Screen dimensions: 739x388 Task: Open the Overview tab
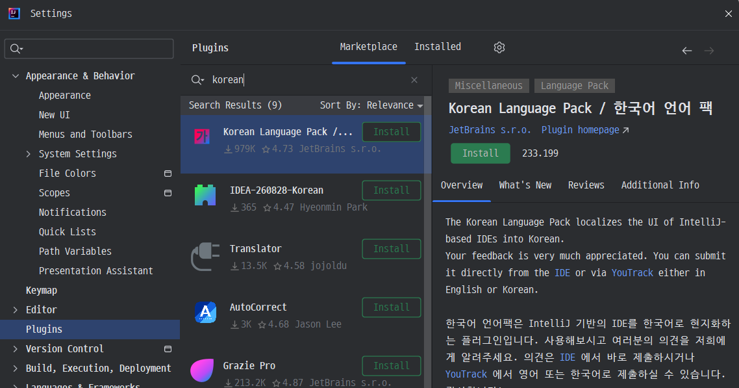pos(462,185)
